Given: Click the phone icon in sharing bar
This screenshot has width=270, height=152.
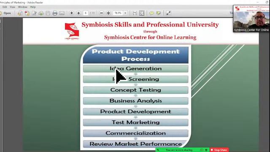Looking at the screenshot, I should [158, 150].
